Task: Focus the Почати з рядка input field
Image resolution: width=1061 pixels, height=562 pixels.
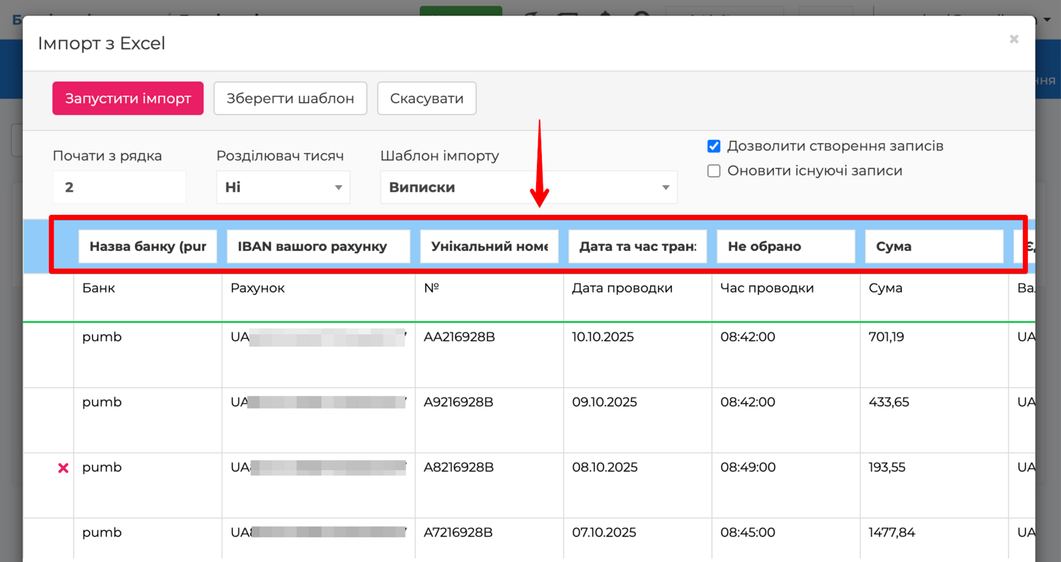Action: tap(119, 187)
